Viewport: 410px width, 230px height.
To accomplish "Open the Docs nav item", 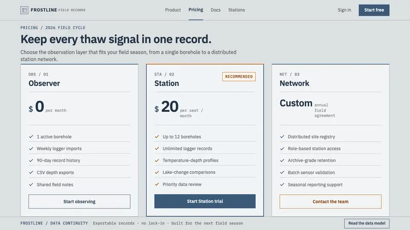I will point(215,10).
